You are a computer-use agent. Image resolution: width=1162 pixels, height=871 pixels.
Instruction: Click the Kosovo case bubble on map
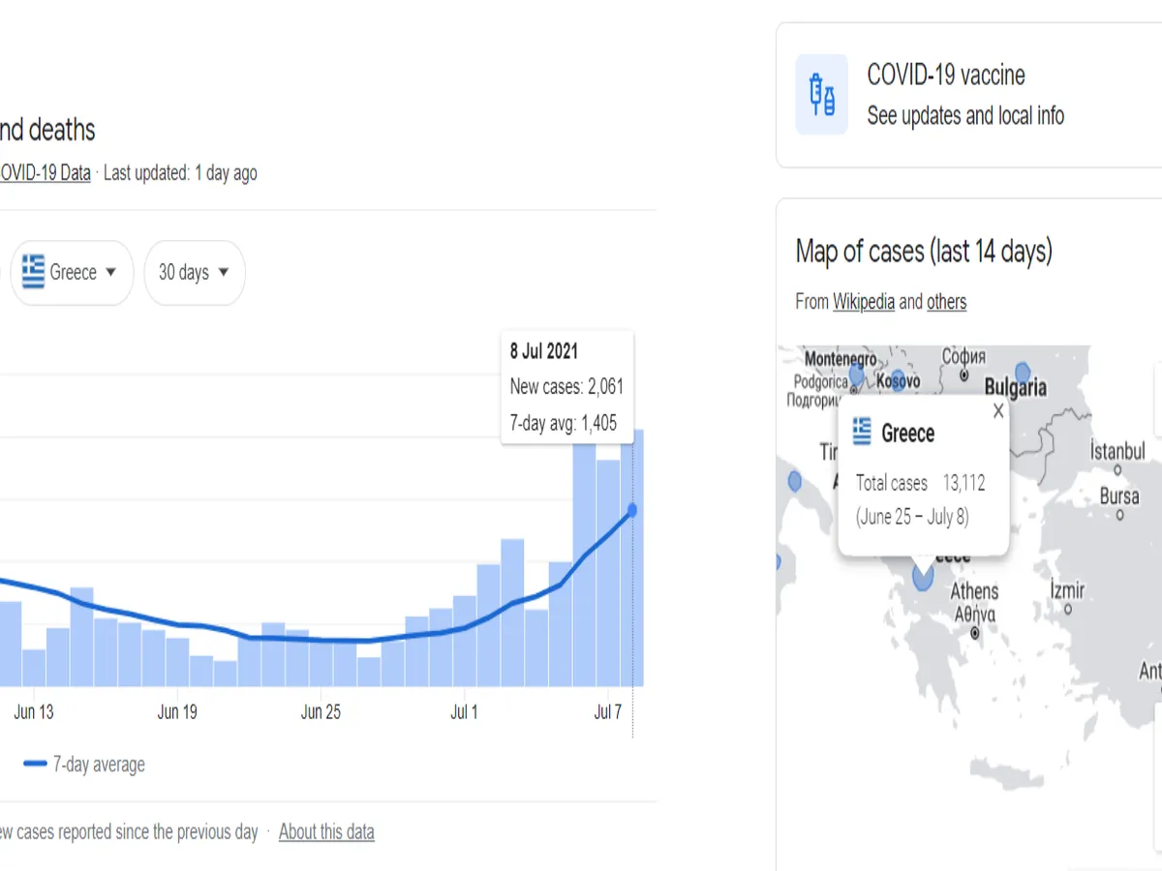click(898, 379)
